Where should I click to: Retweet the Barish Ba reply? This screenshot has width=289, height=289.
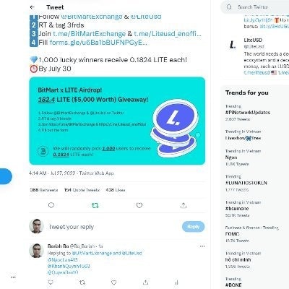[82, 282]
